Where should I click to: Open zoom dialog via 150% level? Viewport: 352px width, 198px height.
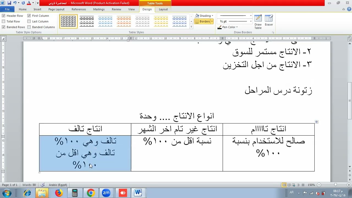click(311, 185)
